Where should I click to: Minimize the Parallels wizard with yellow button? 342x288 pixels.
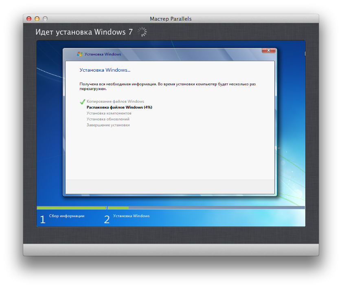click(37, 19)
